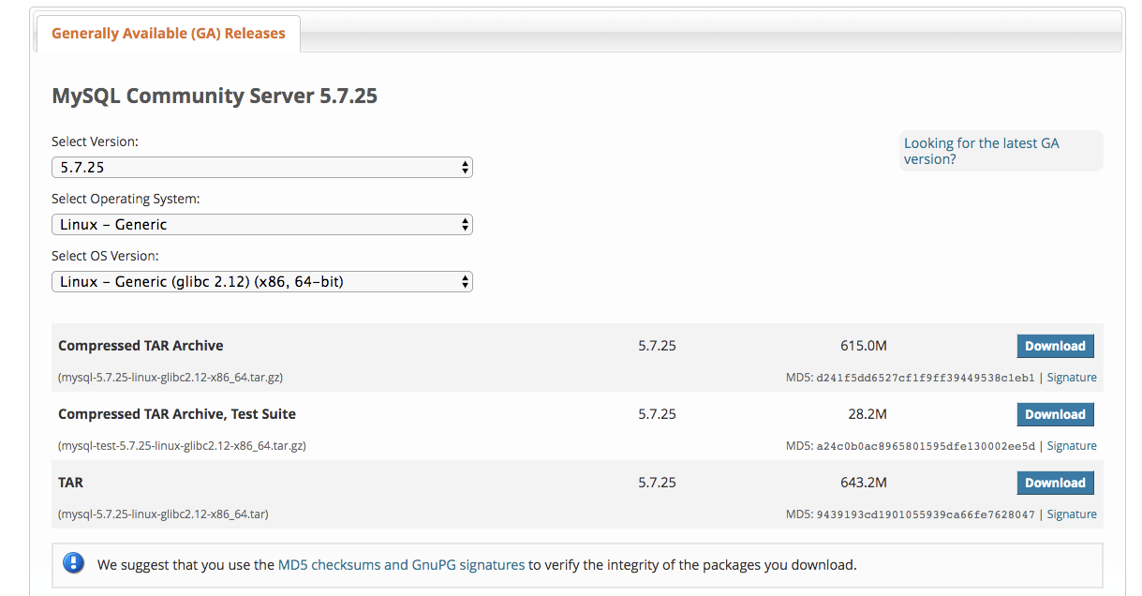Click the 643.2M size value
The width and height of the screenshot is (1142, 596).
(864, 483)
